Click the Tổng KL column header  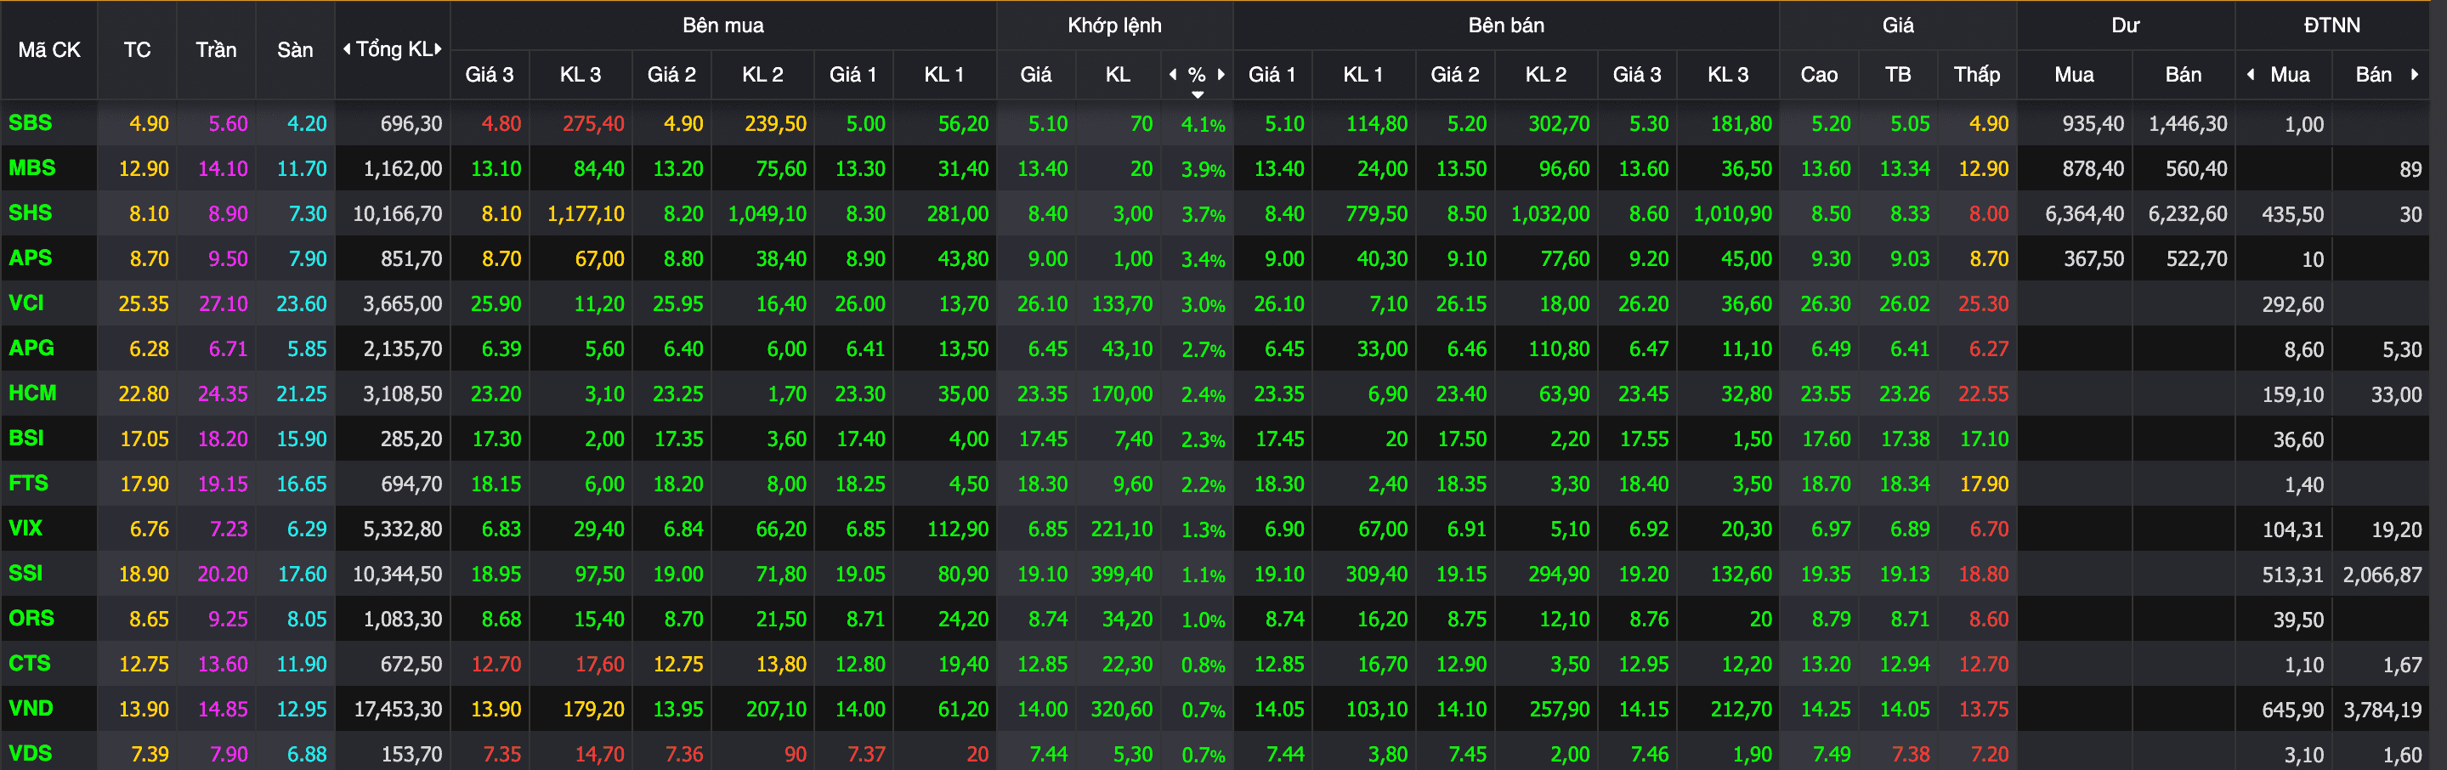point(394,49)
